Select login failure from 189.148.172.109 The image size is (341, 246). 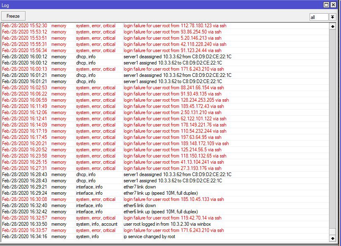[x=165, y=143]
